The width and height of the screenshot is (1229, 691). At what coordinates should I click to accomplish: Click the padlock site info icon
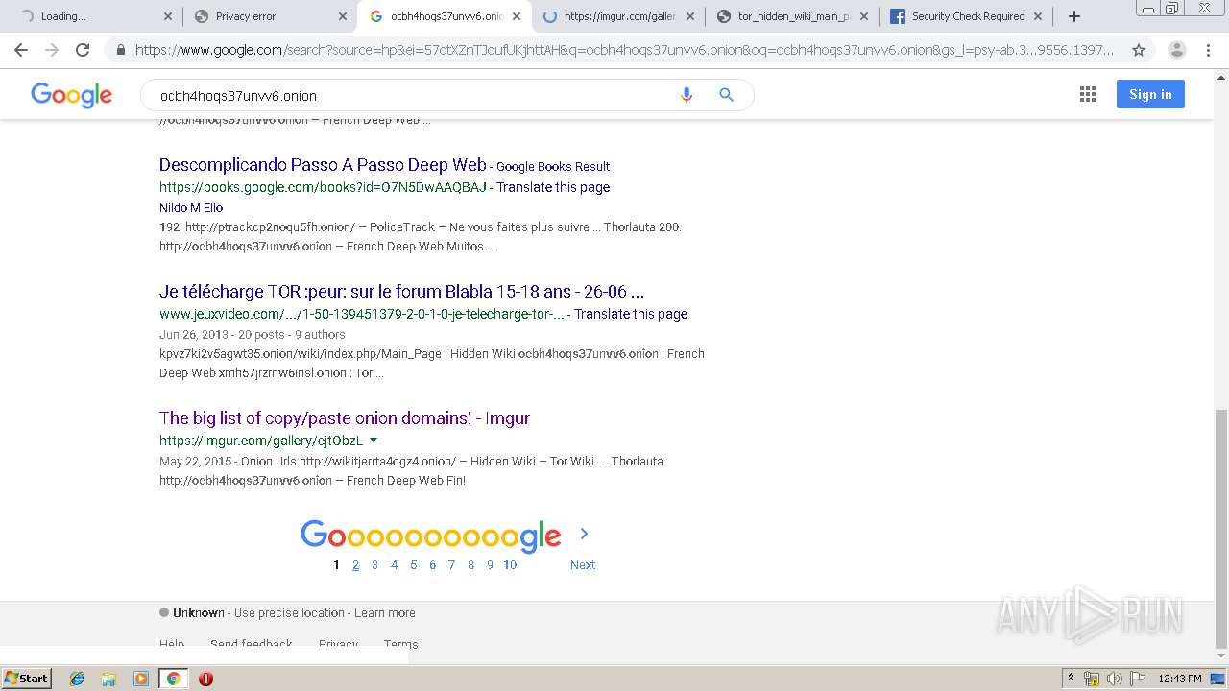[x=120, y=50]
